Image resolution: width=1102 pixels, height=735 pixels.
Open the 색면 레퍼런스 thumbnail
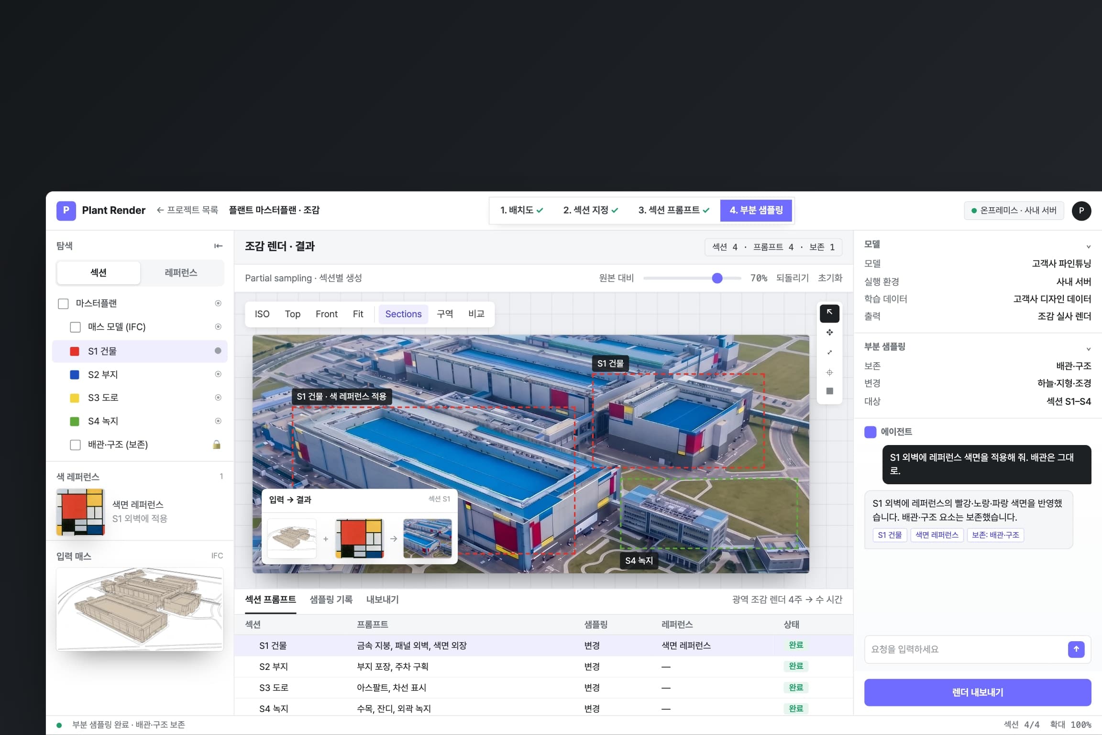coord(80,512)
